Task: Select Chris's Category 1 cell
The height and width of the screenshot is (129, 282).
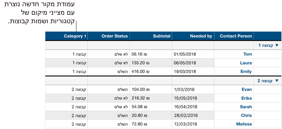Action: (x=79, y=116)
